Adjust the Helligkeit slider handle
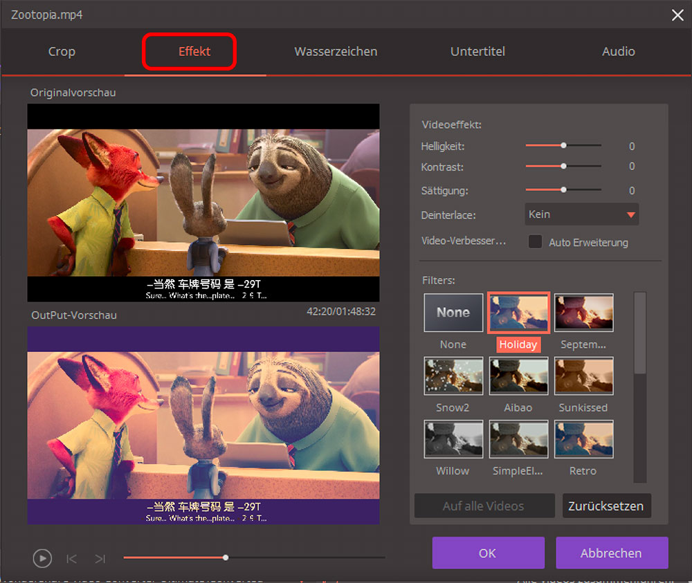 point(563,145)
